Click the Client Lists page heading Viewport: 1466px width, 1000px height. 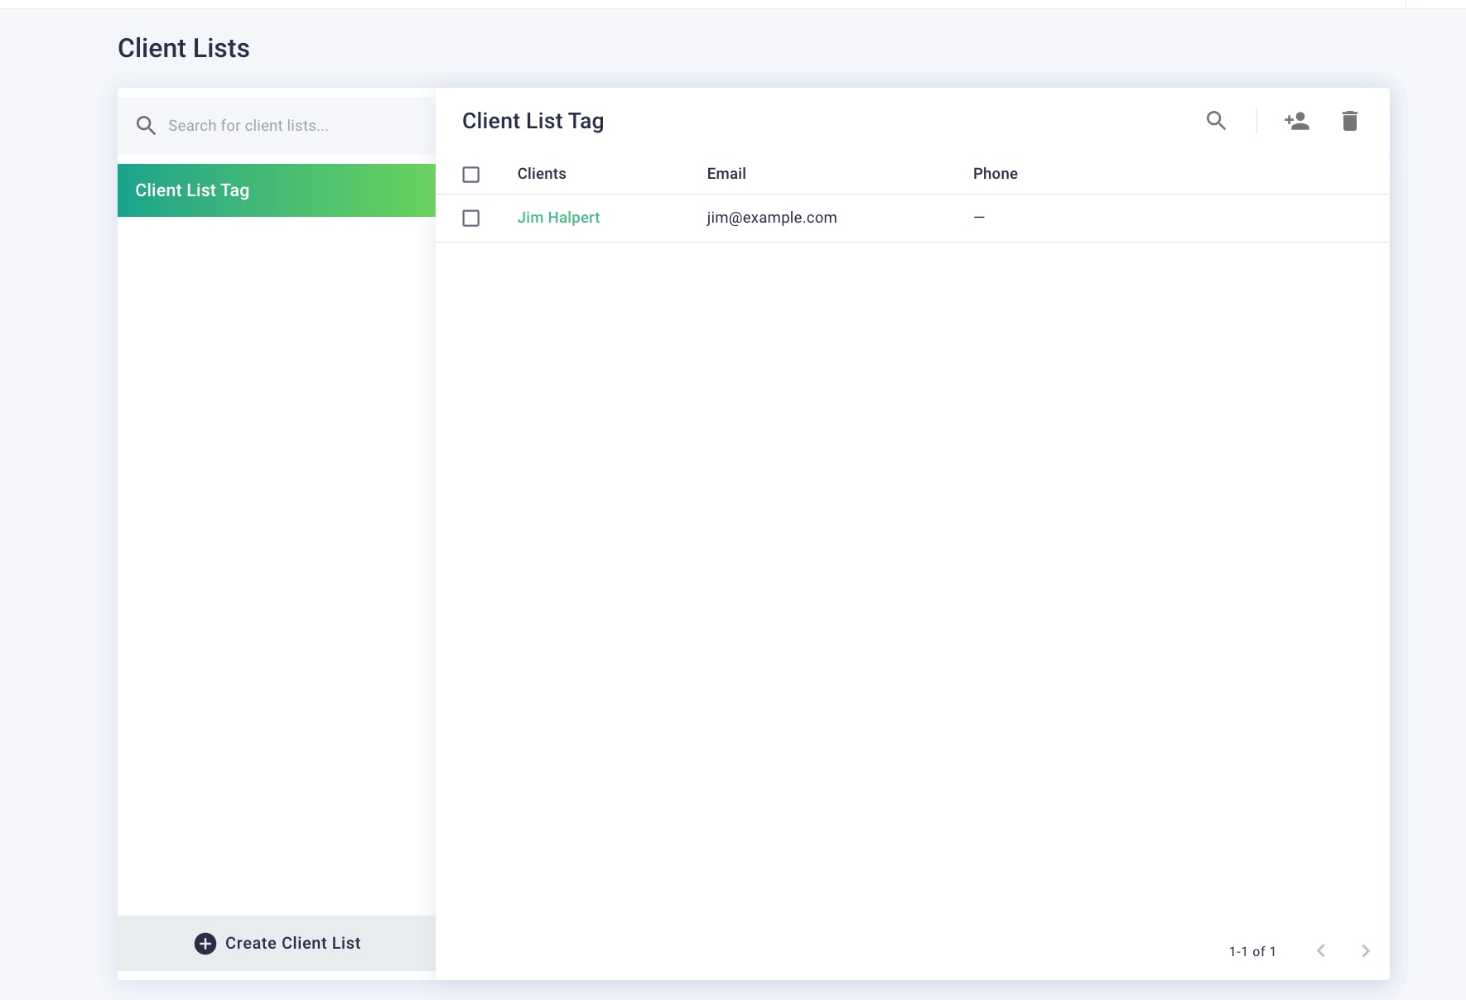(184, 48)
